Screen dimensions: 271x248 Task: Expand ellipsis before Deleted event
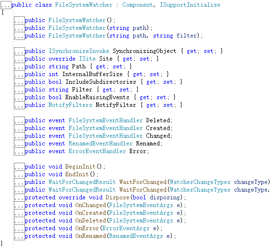point(19,120)
